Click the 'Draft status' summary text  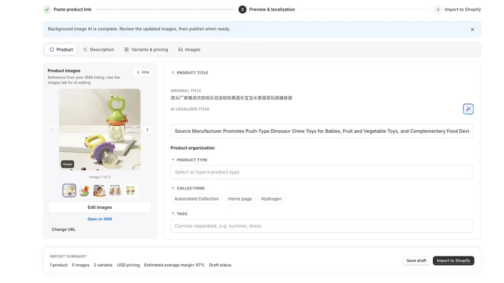point(220,265)
